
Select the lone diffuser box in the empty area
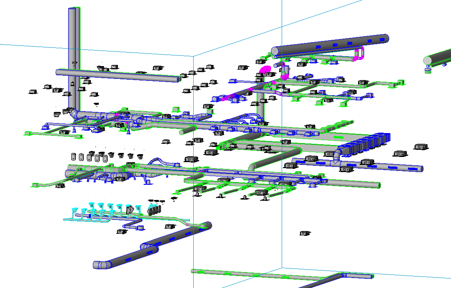[x=305, y=233]
